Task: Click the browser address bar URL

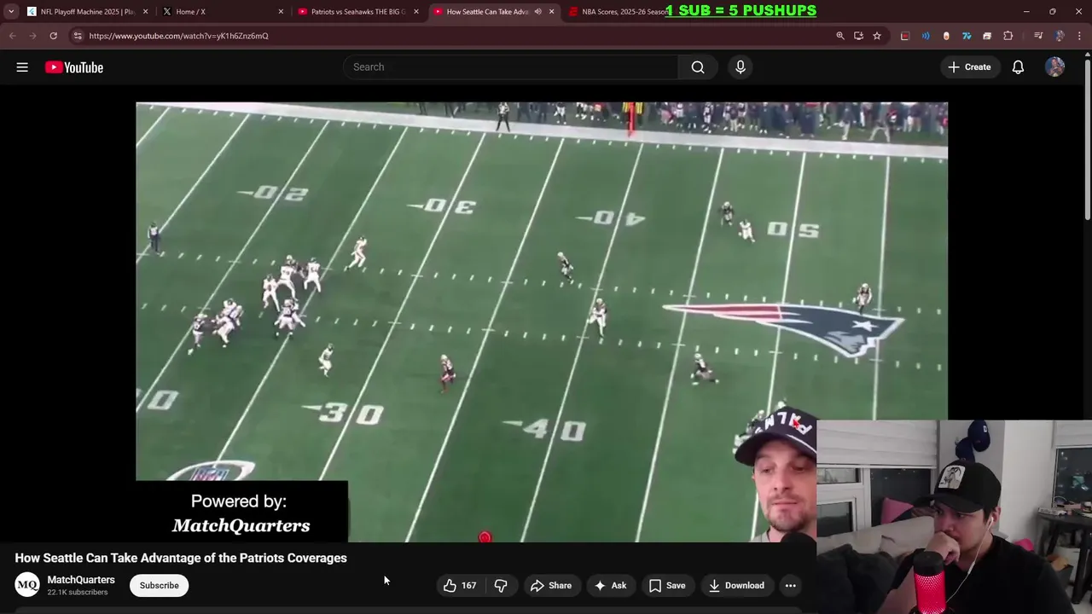Action: tap(178, 36)
